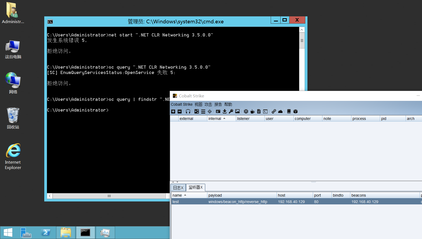422x239 pixels.
Task: Click the cmd vertical scrollbar up arrow
Action: pyautogui.click(x=302, y=30)
